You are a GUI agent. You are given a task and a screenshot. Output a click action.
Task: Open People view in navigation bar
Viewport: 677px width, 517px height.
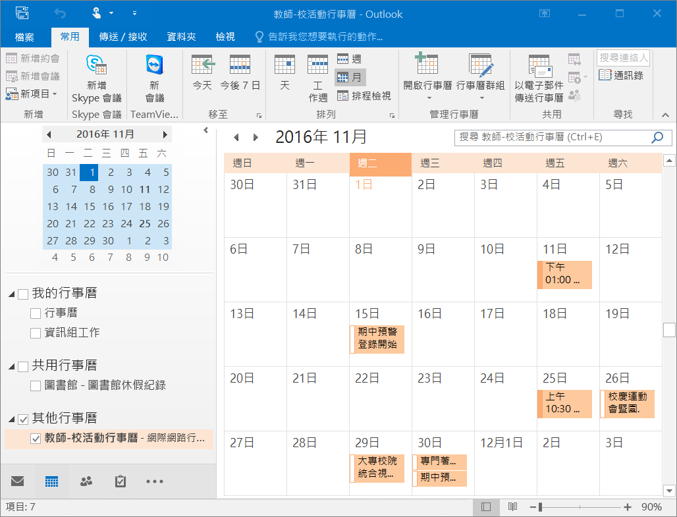(86, 481)
